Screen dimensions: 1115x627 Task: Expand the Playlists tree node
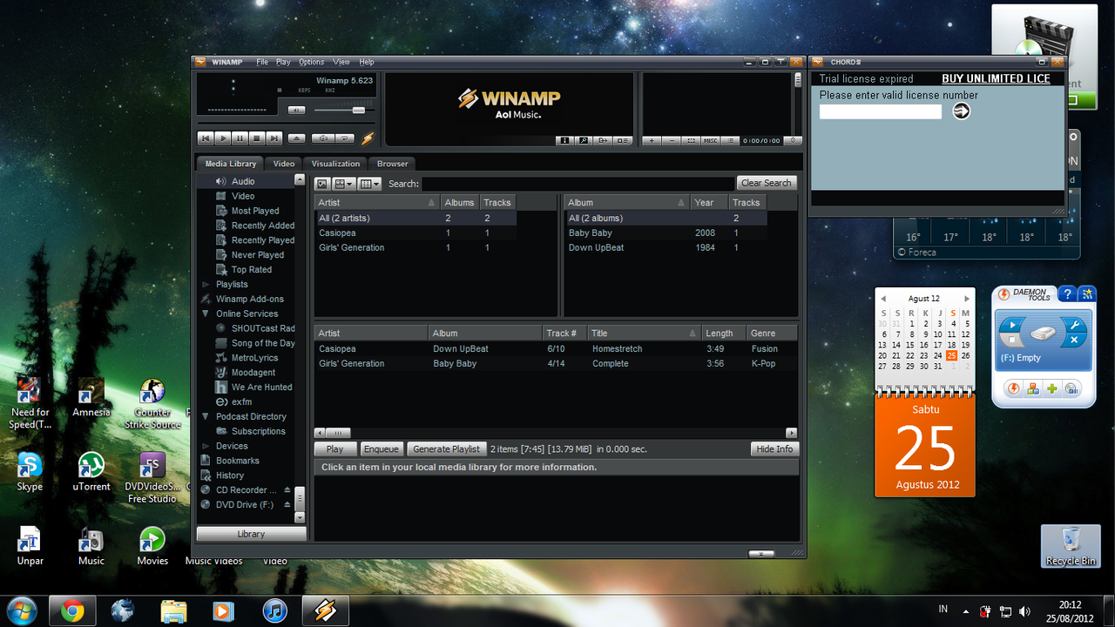coord(206,285)
